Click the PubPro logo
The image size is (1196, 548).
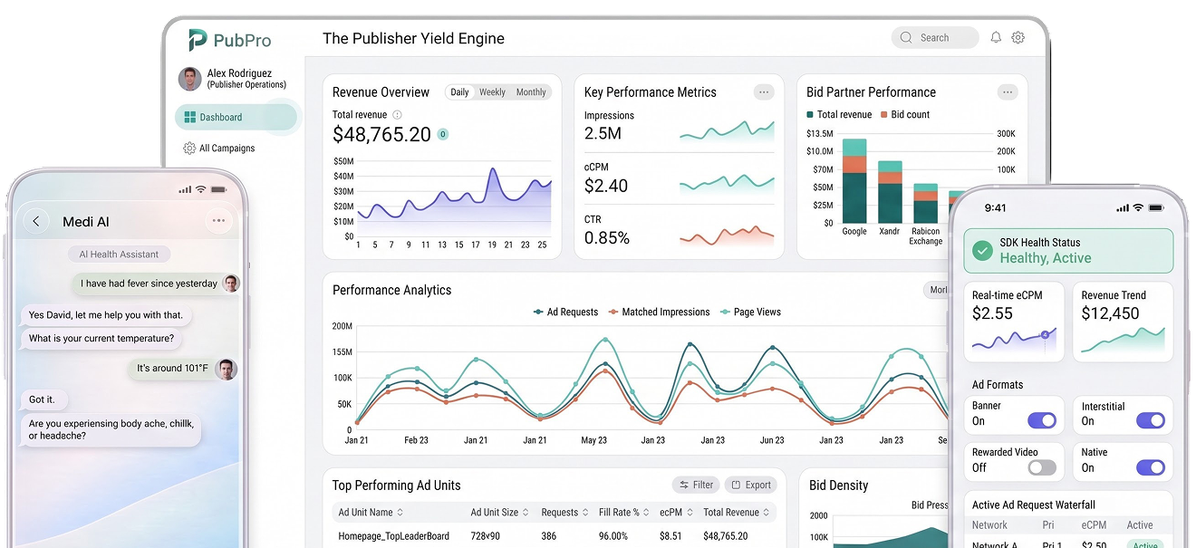(229, 40)
